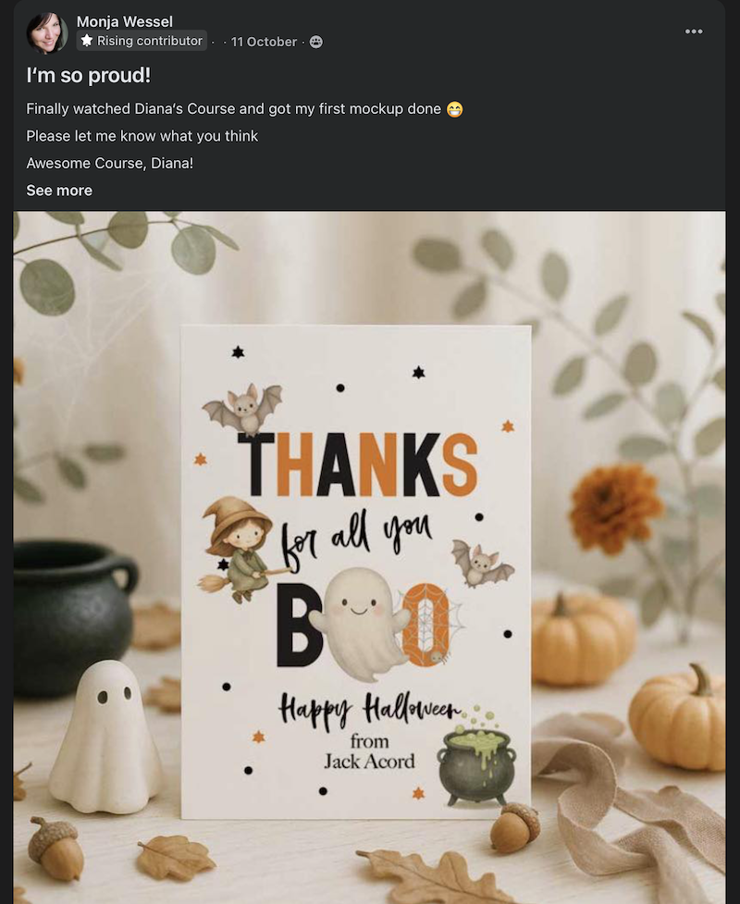740x904 pixels.
Task: Click the "Jack Acord" name on the card
Action: [x=369, y=762]
